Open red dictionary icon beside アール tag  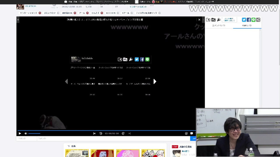coord(87,13)
